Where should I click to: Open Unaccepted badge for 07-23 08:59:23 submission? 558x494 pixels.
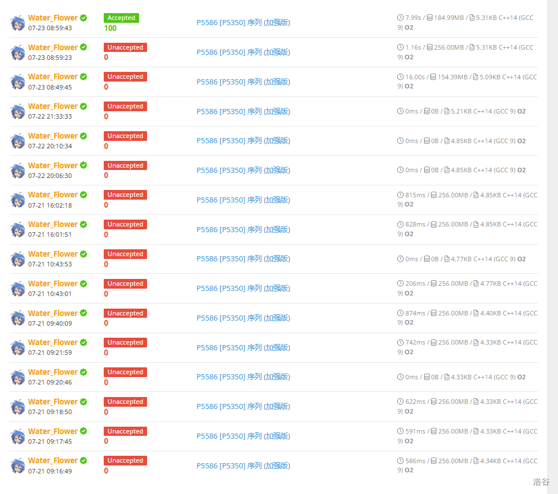pyautogui.click(x=125, y=47)
